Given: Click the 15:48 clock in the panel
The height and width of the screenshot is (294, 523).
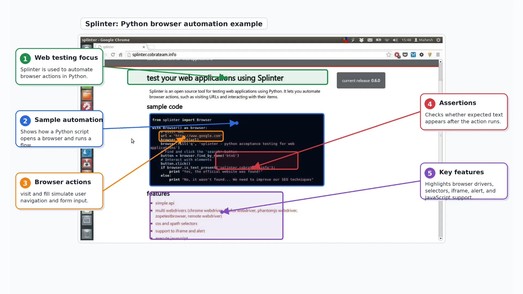Looking at the screenshot, I should [x=406, y=40].
